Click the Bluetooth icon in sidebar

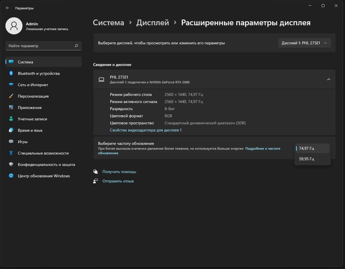coord(11,73)
